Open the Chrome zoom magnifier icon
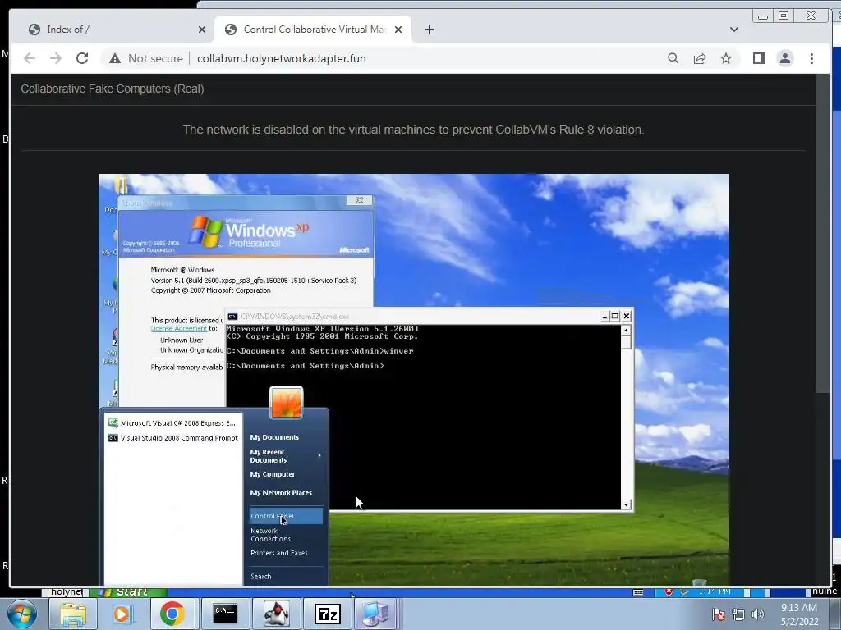Screen dimensions: 841x630 coord(673,58)
